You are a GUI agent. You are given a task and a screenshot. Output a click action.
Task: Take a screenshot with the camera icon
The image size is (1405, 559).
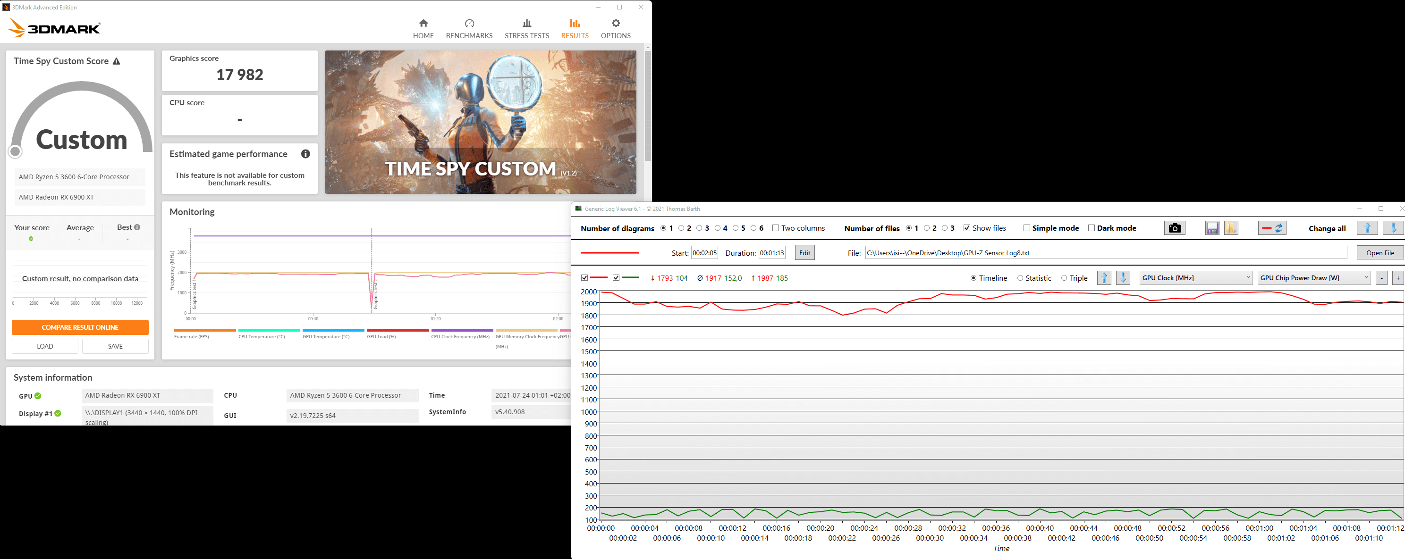[x=1174, y=228]
